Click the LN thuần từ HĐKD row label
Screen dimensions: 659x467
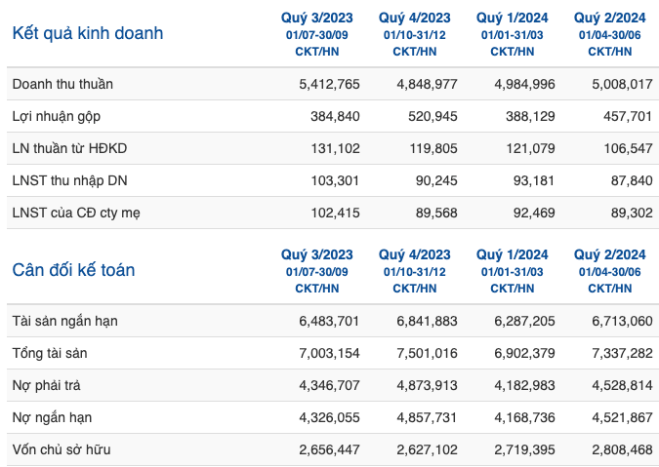(x=69, y=148)
